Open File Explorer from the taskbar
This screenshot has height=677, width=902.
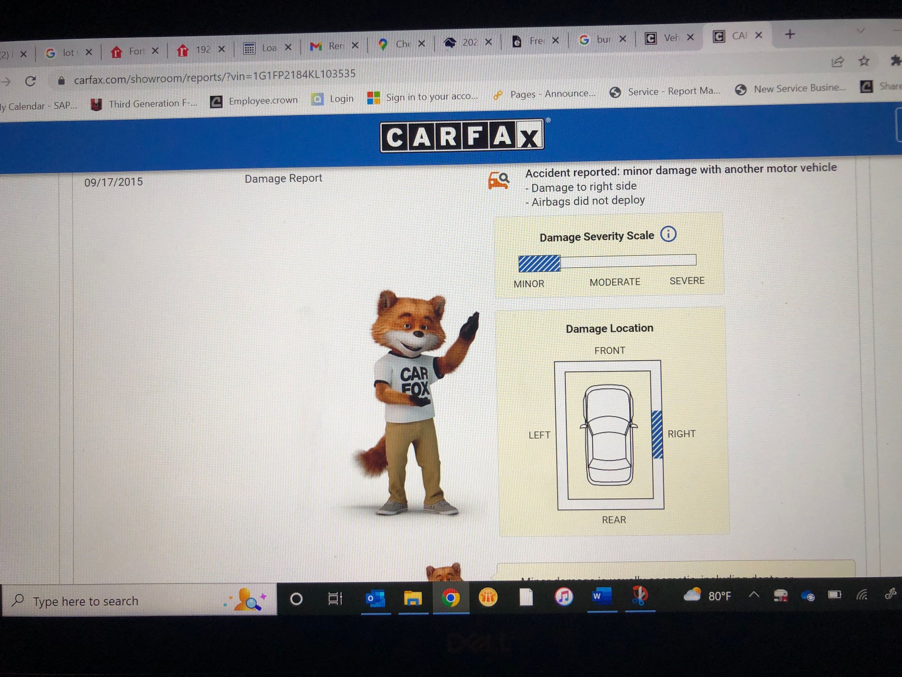[413, 598]
